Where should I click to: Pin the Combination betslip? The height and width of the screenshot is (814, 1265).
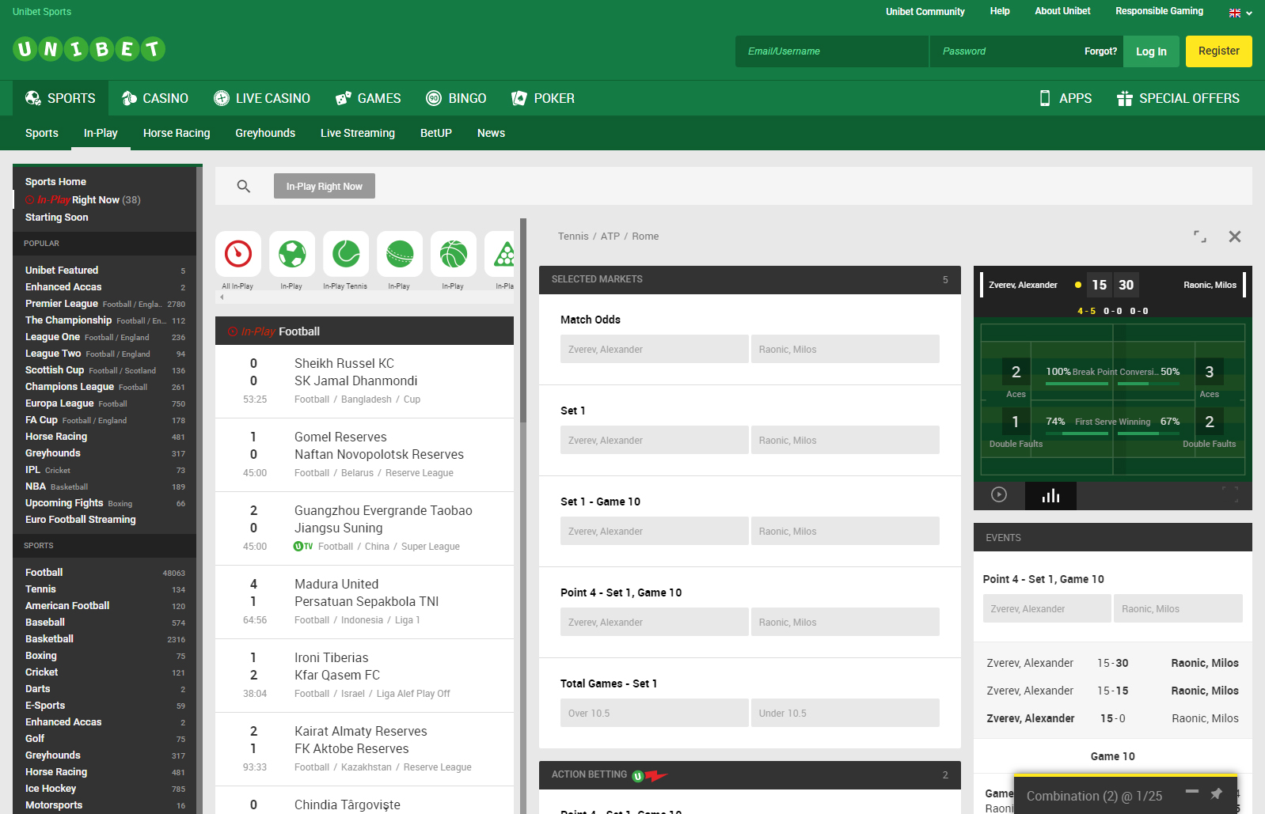[1217, 793]
